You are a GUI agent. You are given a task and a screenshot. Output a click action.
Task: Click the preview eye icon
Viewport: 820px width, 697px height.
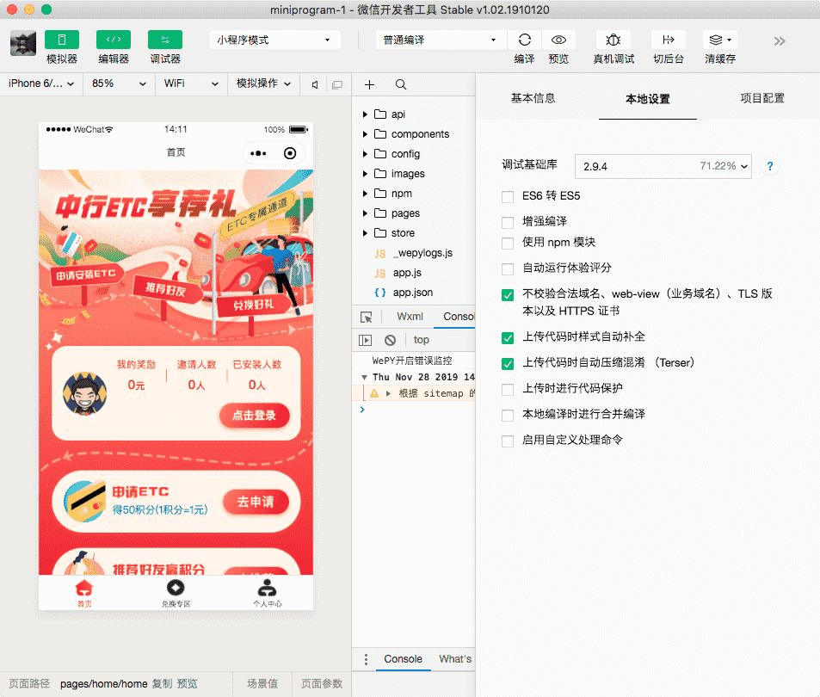click(x=558, y=40)
